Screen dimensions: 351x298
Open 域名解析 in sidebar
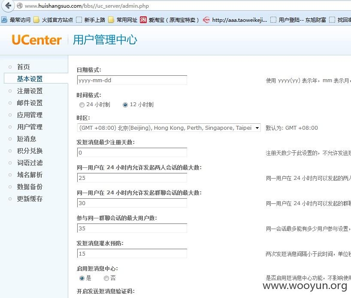(30, 175)
